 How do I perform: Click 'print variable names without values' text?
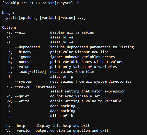coord(87,62)
